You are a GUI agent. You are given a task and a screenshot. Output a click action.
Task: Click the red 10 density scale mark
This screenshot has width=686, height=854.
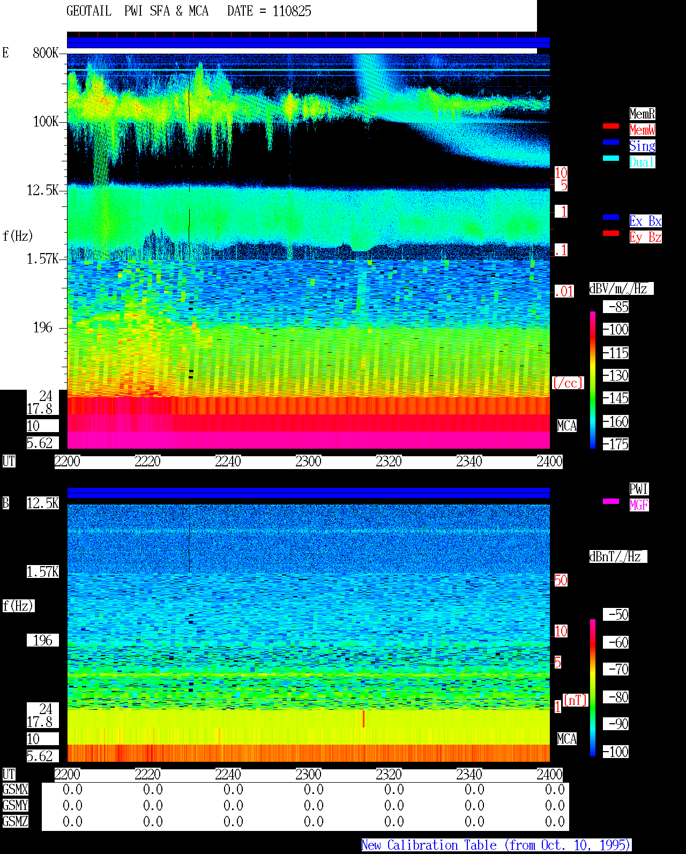click(x=561, y=173)
